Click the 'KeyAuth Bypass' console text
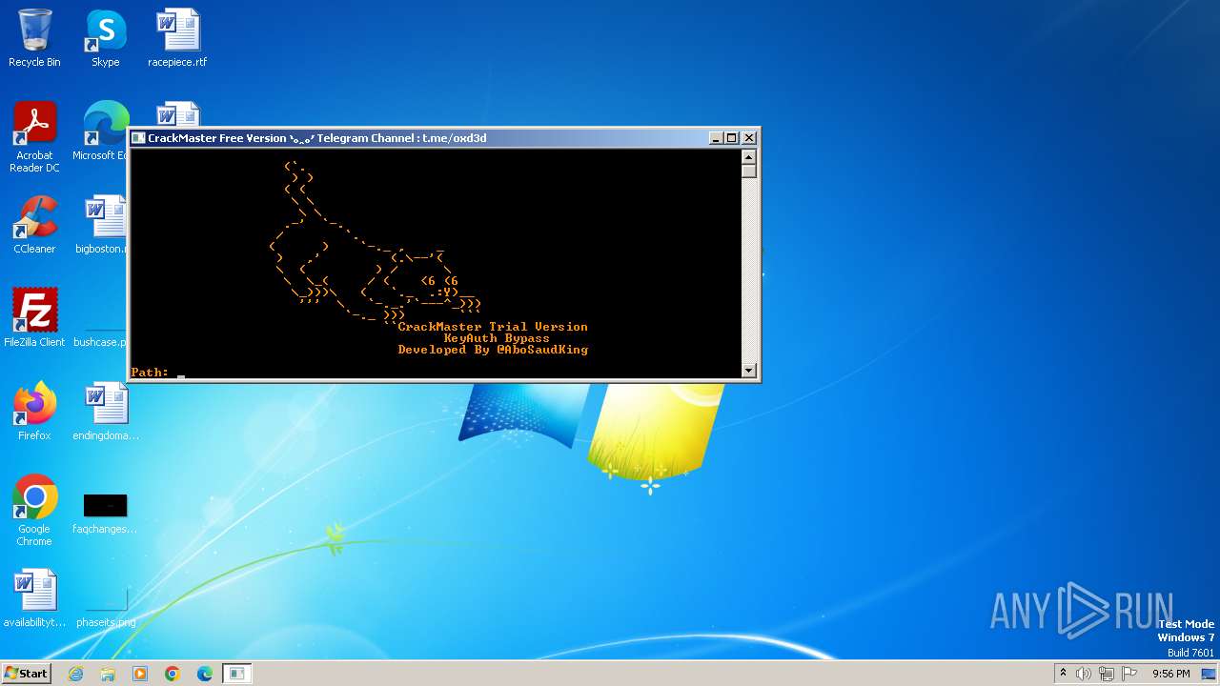Screen dimensions: 1220x686 coord(497,338)
